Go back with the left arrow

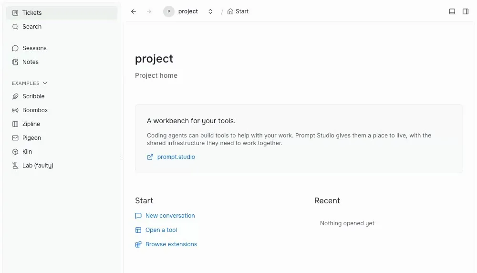click(x=134, y=11)
